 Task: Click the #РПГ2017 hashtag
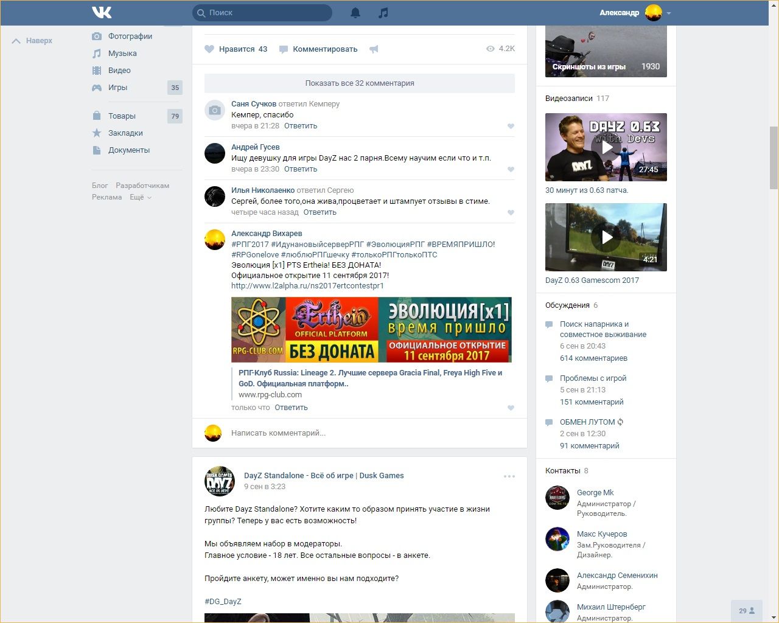(x=250, y=245)
